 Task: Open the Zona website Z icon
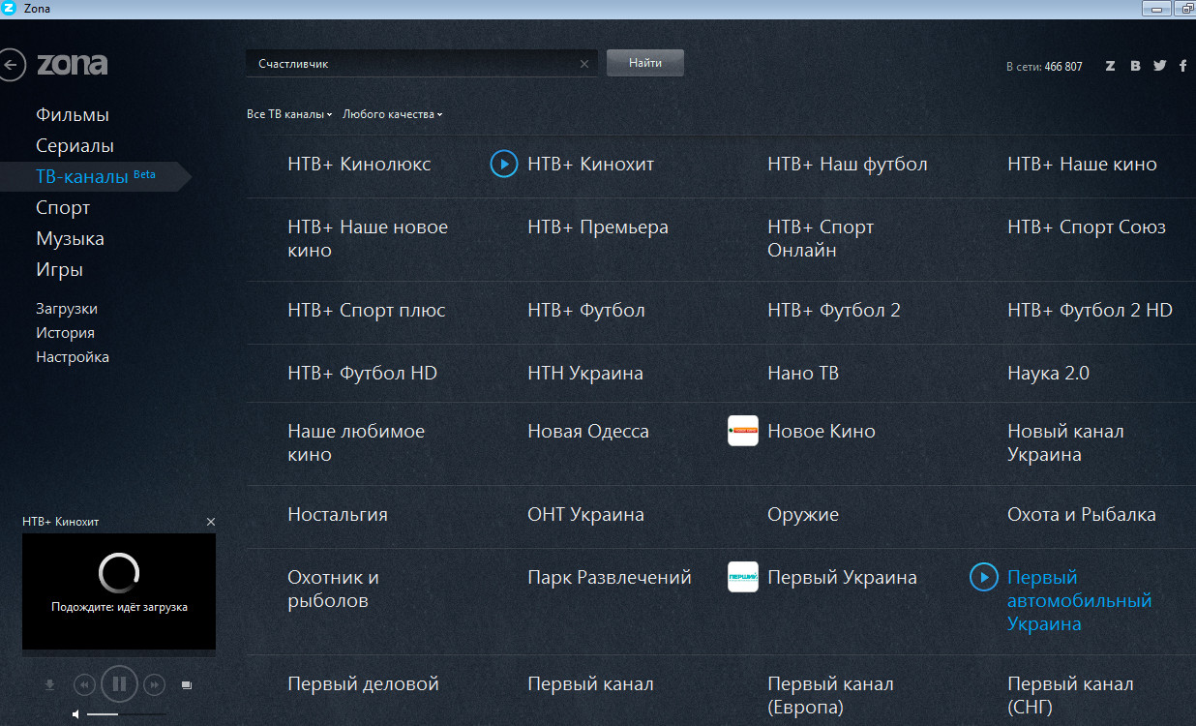(1110, 66)
